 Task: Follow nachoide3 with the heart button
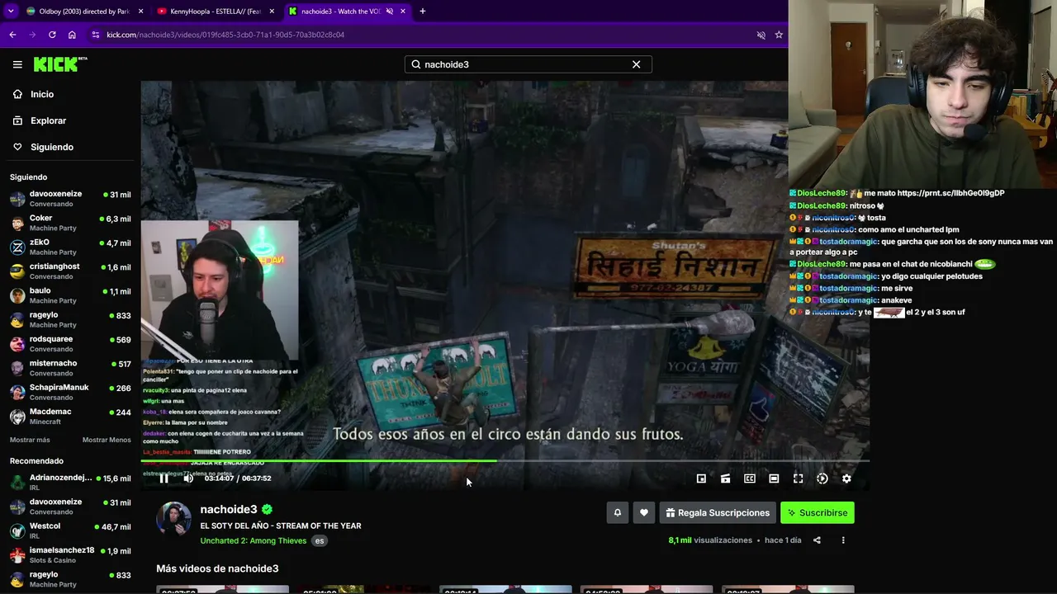click(x=644, y=512)
